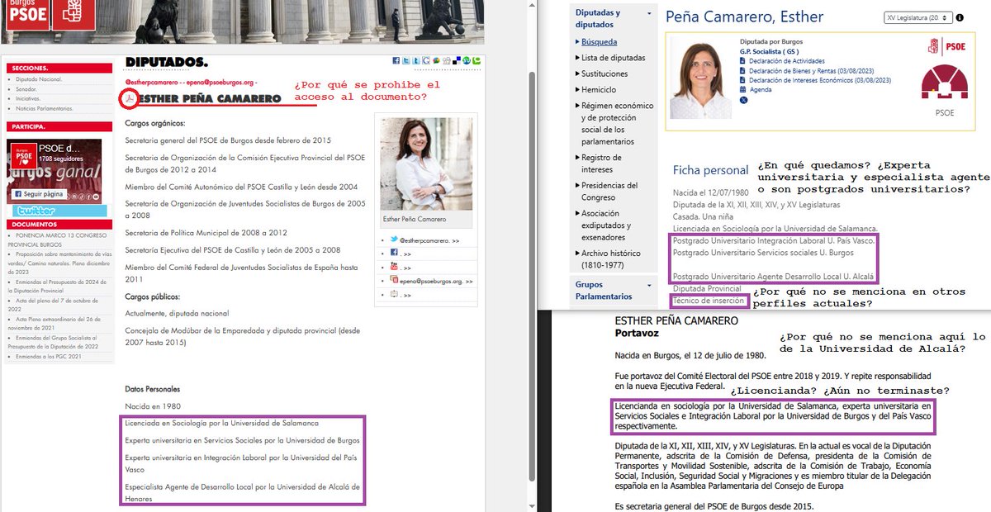Click Diputado Nacional in Secciones
Viewport: 991px width, 512px height.
click(x=39, y=79)
